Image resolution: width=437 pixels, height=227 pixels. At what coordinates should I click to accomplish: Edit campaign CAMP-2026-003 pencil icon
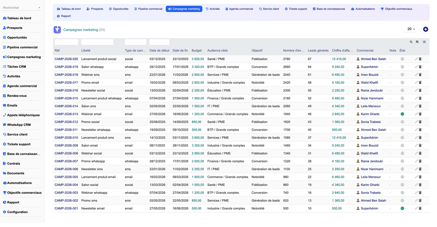coord(416,192)
